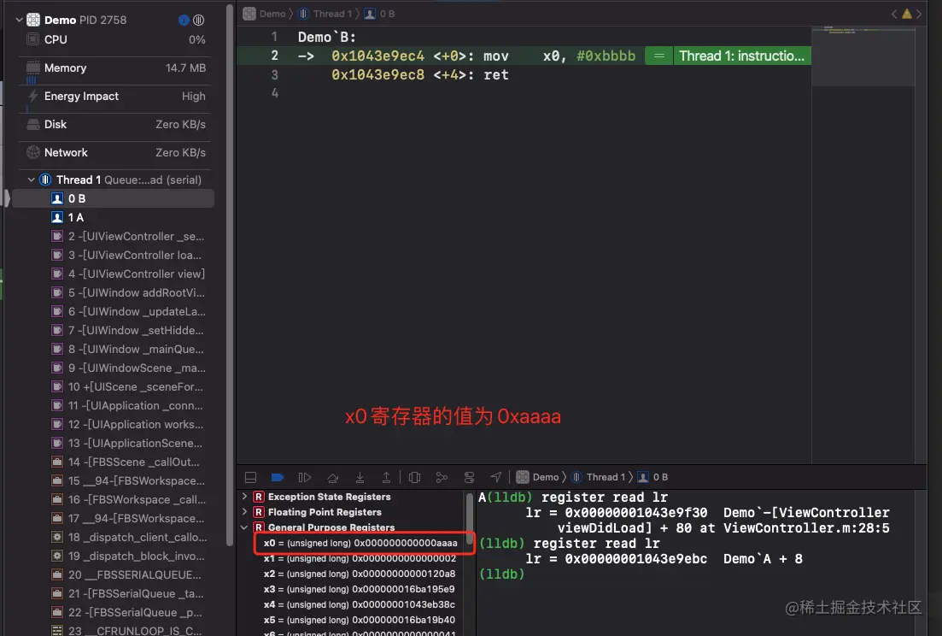Collapse Thread 1 stack frames
This screenshot has height=636, width=942.
click(x=32, y=180)
